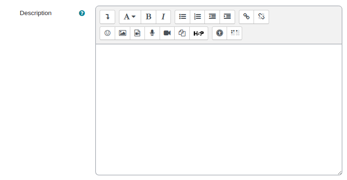Image resolution: width=347 pixels, height=180 pixels.
Task: Insert an unordered bullet list
Action: (183, 17)
